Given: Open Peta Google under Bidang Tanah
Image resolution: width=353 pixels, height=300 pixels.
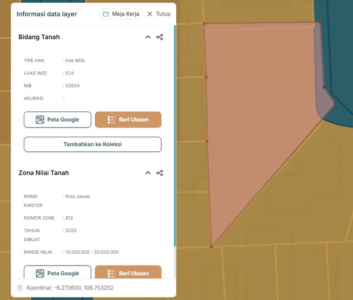Looking at the screenshot, I should (x=57, y=120).
